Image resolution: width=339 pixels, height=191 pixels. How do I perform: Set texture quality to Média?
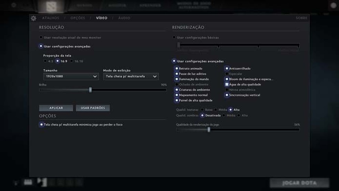tap(216, 110)
